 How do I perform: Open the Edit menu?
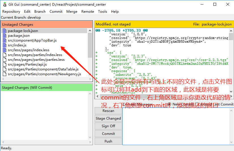point(27,12)
